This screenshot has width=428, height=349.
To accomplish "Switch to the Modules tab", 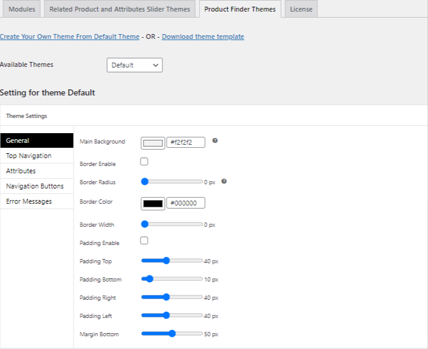I will (x=22, y=9).
